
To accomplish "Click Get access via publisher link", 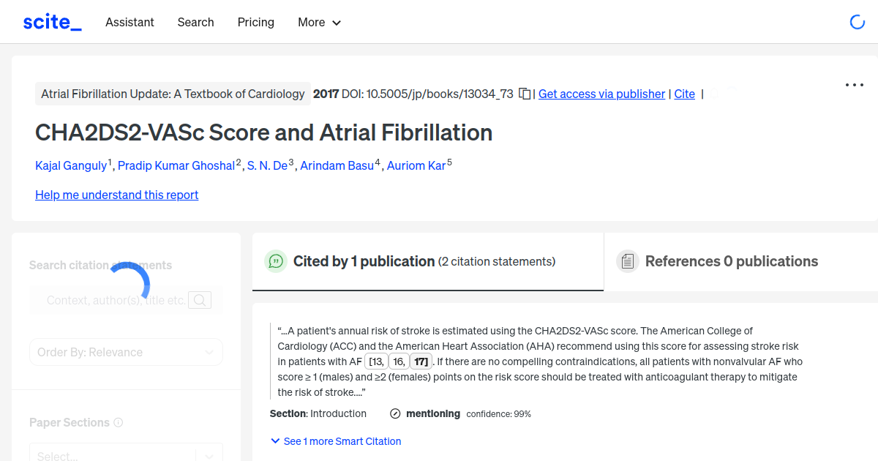I will [x=601, y=94].
